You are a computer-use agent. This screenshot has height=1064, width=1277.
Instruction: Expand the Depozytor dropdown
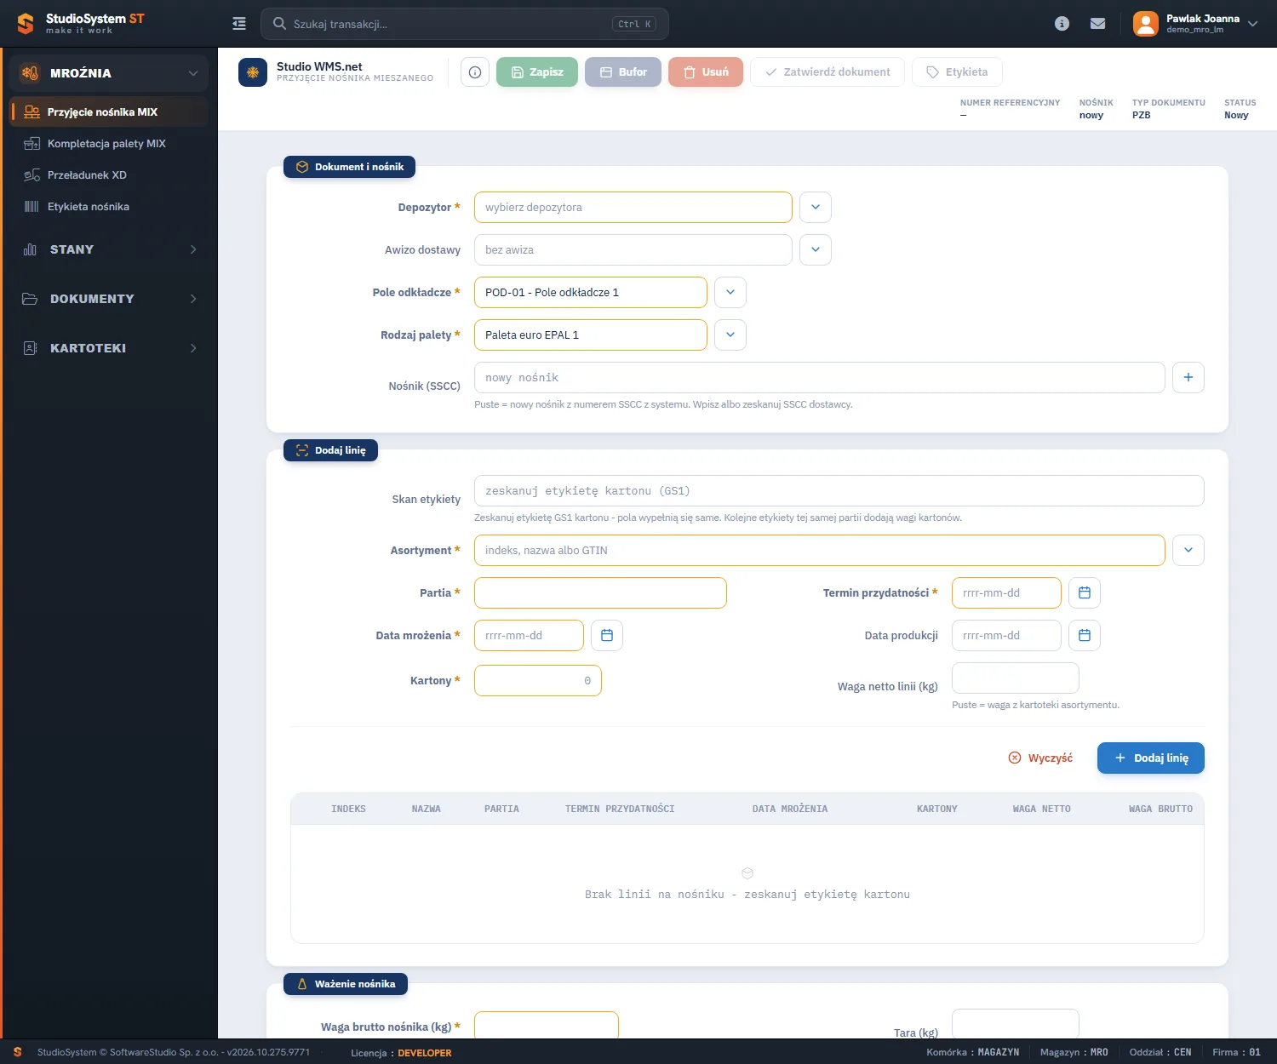coord(816,207)
